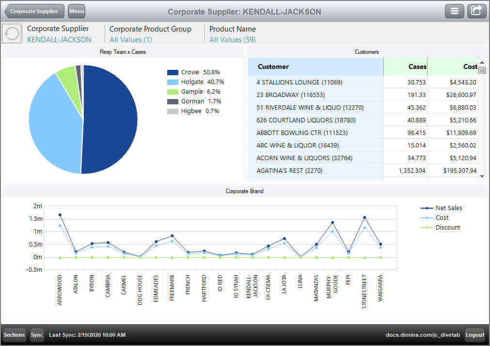Click the Holgate light blue legend swatch

(173, 82)
